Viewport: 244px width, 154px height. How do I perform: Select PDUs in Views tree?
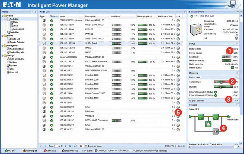15,22
